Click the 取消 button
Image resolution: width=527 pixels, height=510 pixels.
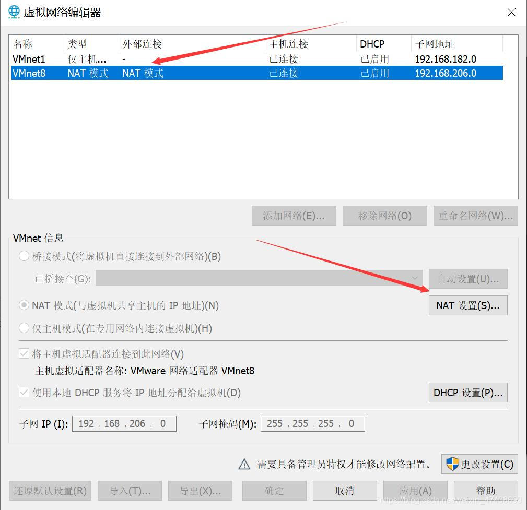click(345, 491)
